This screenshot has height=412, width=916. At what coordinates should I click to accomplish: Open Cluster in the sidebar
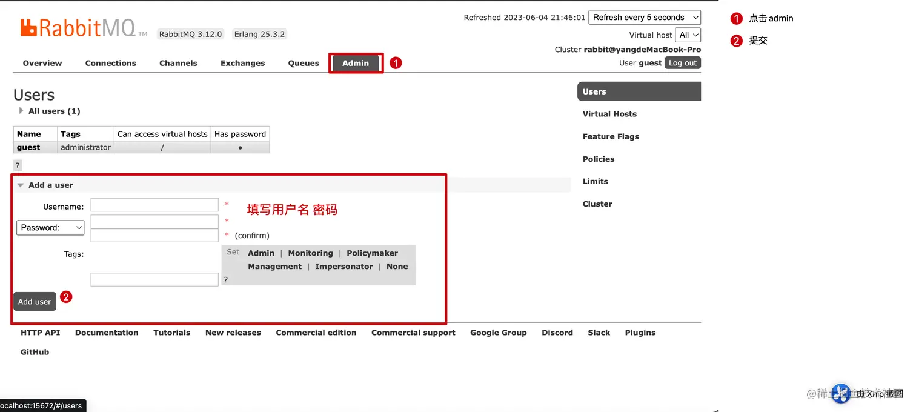(597, 204)
